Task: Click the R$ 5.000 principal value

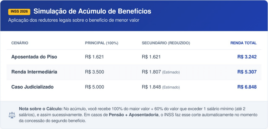Action: pyautogui.click(x=94, y=87)
